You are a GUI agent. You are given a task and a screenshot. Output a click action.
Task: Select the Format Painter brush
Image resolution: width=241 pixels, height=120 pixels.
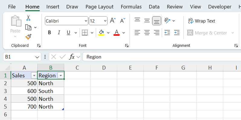tap(28, 37)
